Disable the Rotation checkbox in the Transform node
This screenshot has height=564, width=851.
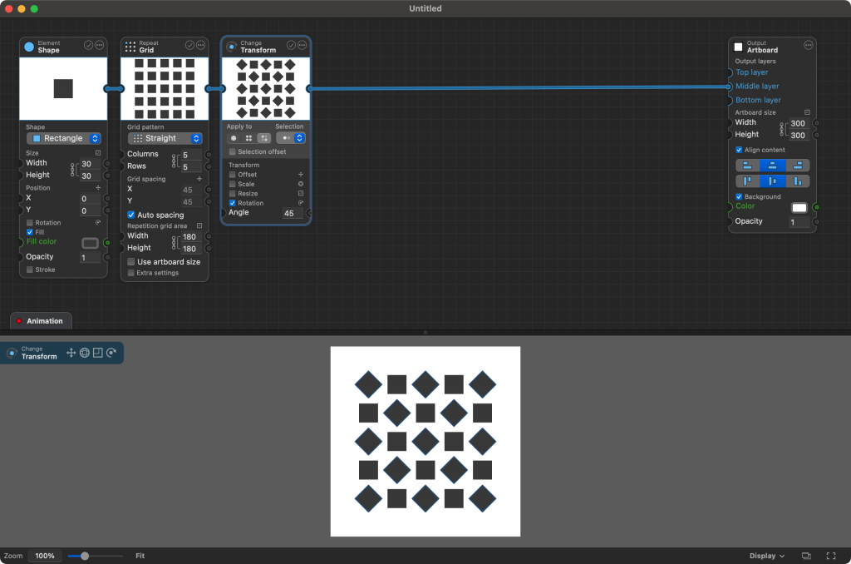tap(233, 203)
